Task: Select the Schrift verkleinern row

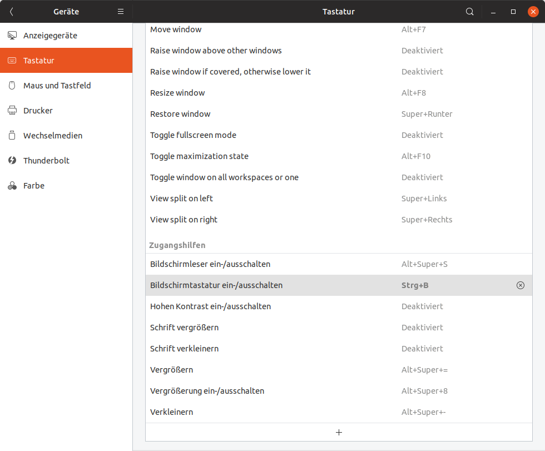Action: pos(339,349)
